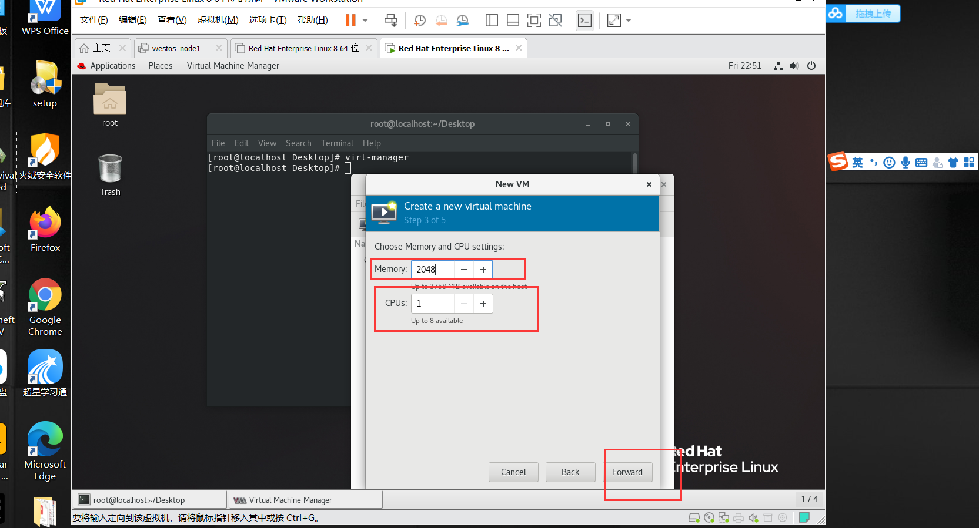Click the Send Ctrl+Alt+Del toolbar icon
The width and height of the screenshot is (979, 528).
pyautogui.click(x=390, y=21)
